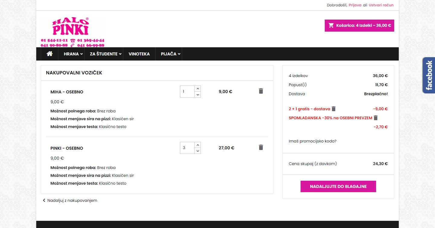
Task: Expand the ZA ŠTUDENTE dropdown menu
Action: point(105,54)
